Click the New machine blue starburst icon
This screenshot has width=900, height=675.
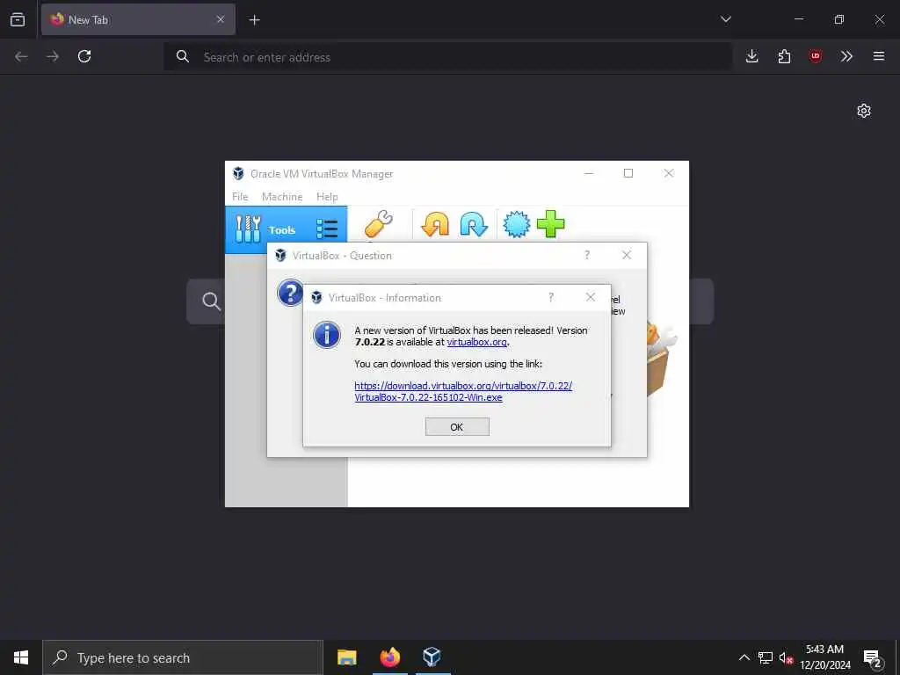tap(517, 224)
